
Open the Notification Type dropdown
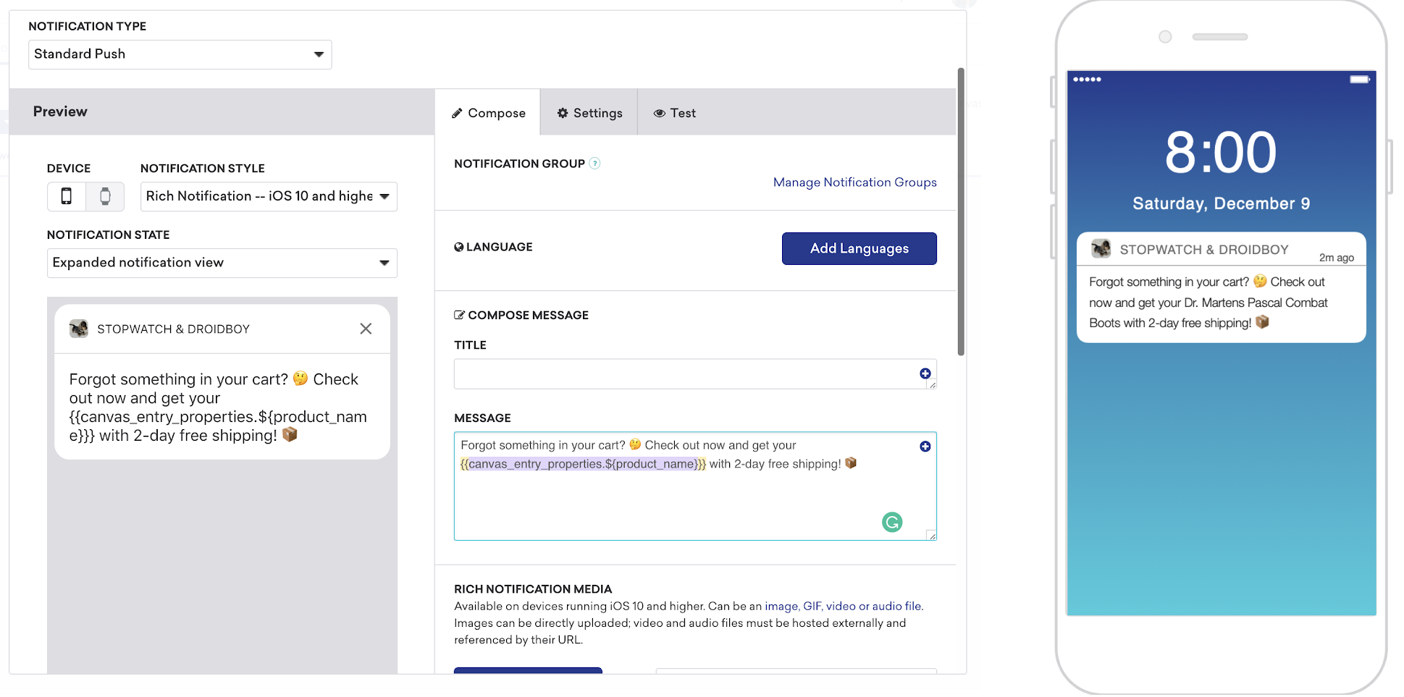(x=180, y=54)
